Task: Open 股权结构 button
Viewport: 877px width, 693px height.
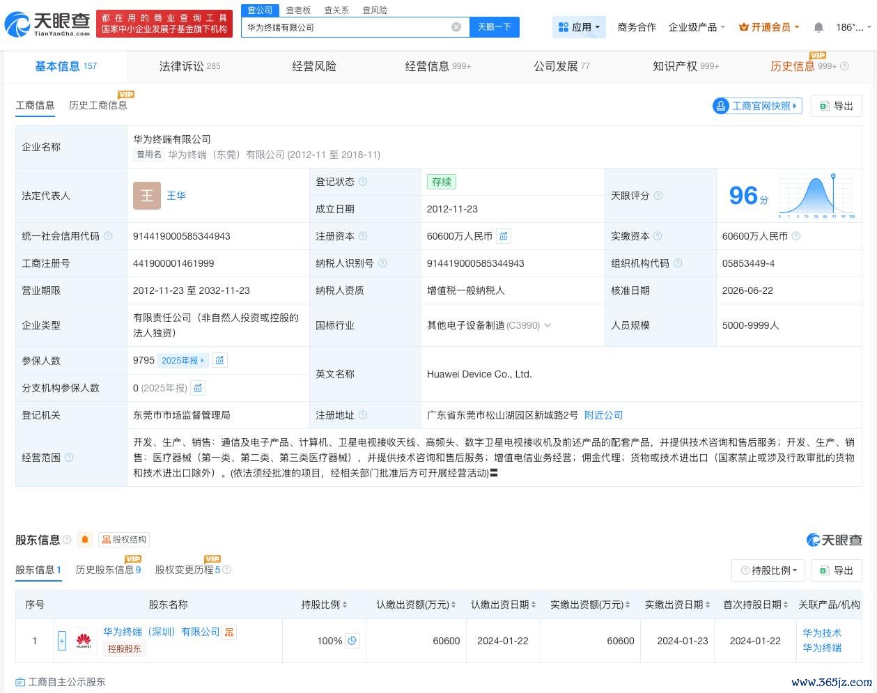Action: coord(124,540)
